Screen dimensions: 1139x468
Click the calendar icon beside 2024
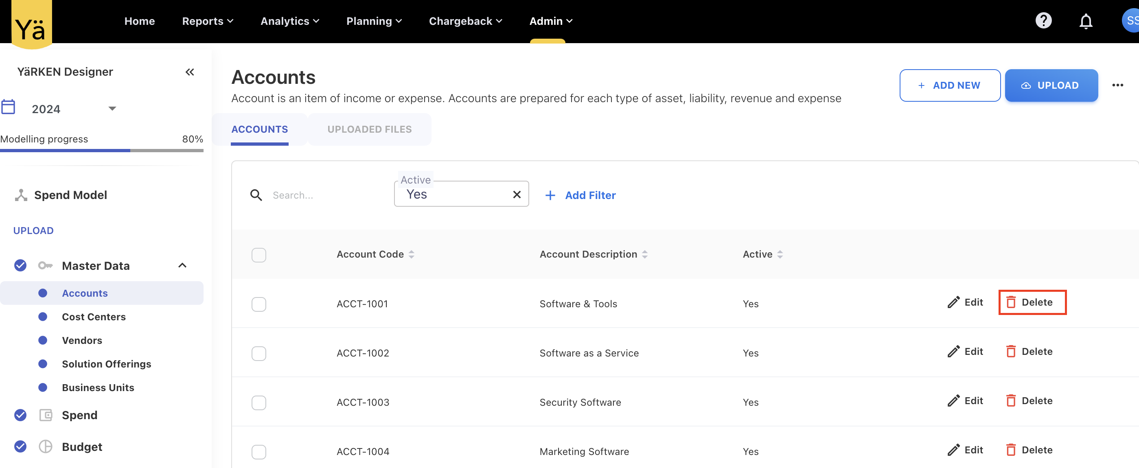pos(9,107)
